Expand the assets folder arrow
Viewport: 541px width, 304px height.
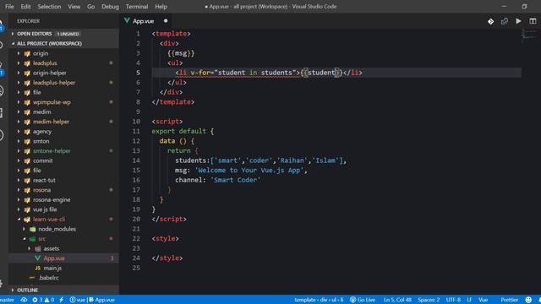[30, 248]
